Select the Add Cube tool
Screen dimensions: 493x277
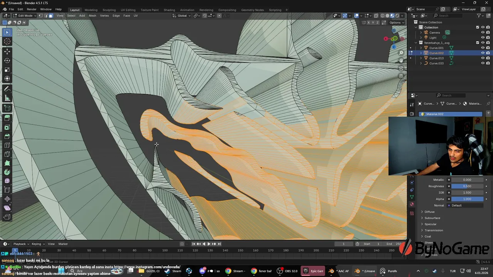[x=7, y=108]
